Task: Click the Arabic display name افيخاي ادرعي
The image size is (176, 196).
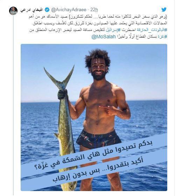Action: (x=32, y=10)
